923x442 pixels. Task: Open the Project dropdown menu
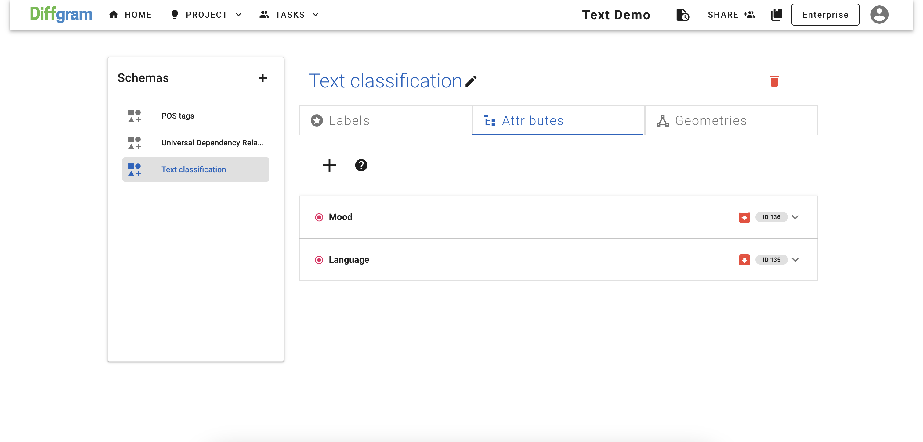coord(206,15)
